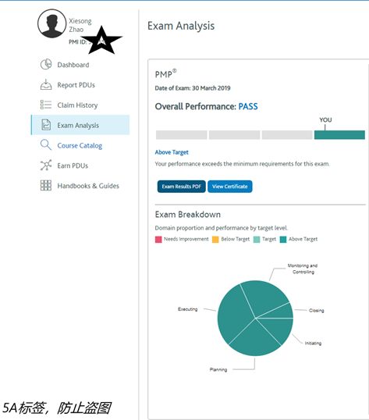Open Claim History in sidebar

click(x=77, y=105)
